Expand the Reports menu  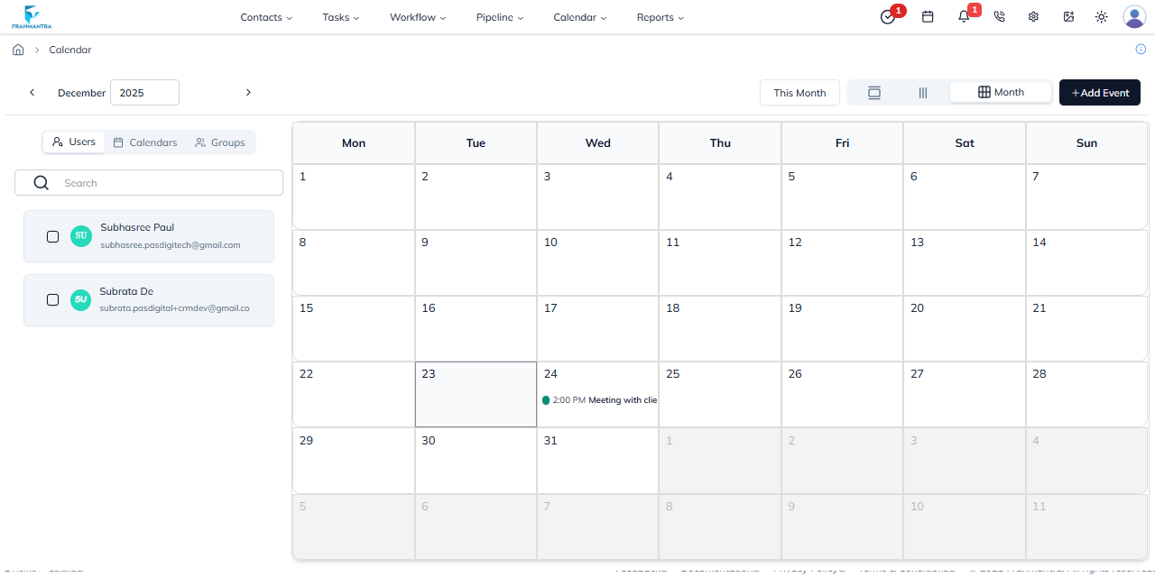pos(661,17)
